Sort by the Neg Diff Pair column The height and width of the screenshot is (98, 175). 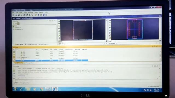click(45, 50)
